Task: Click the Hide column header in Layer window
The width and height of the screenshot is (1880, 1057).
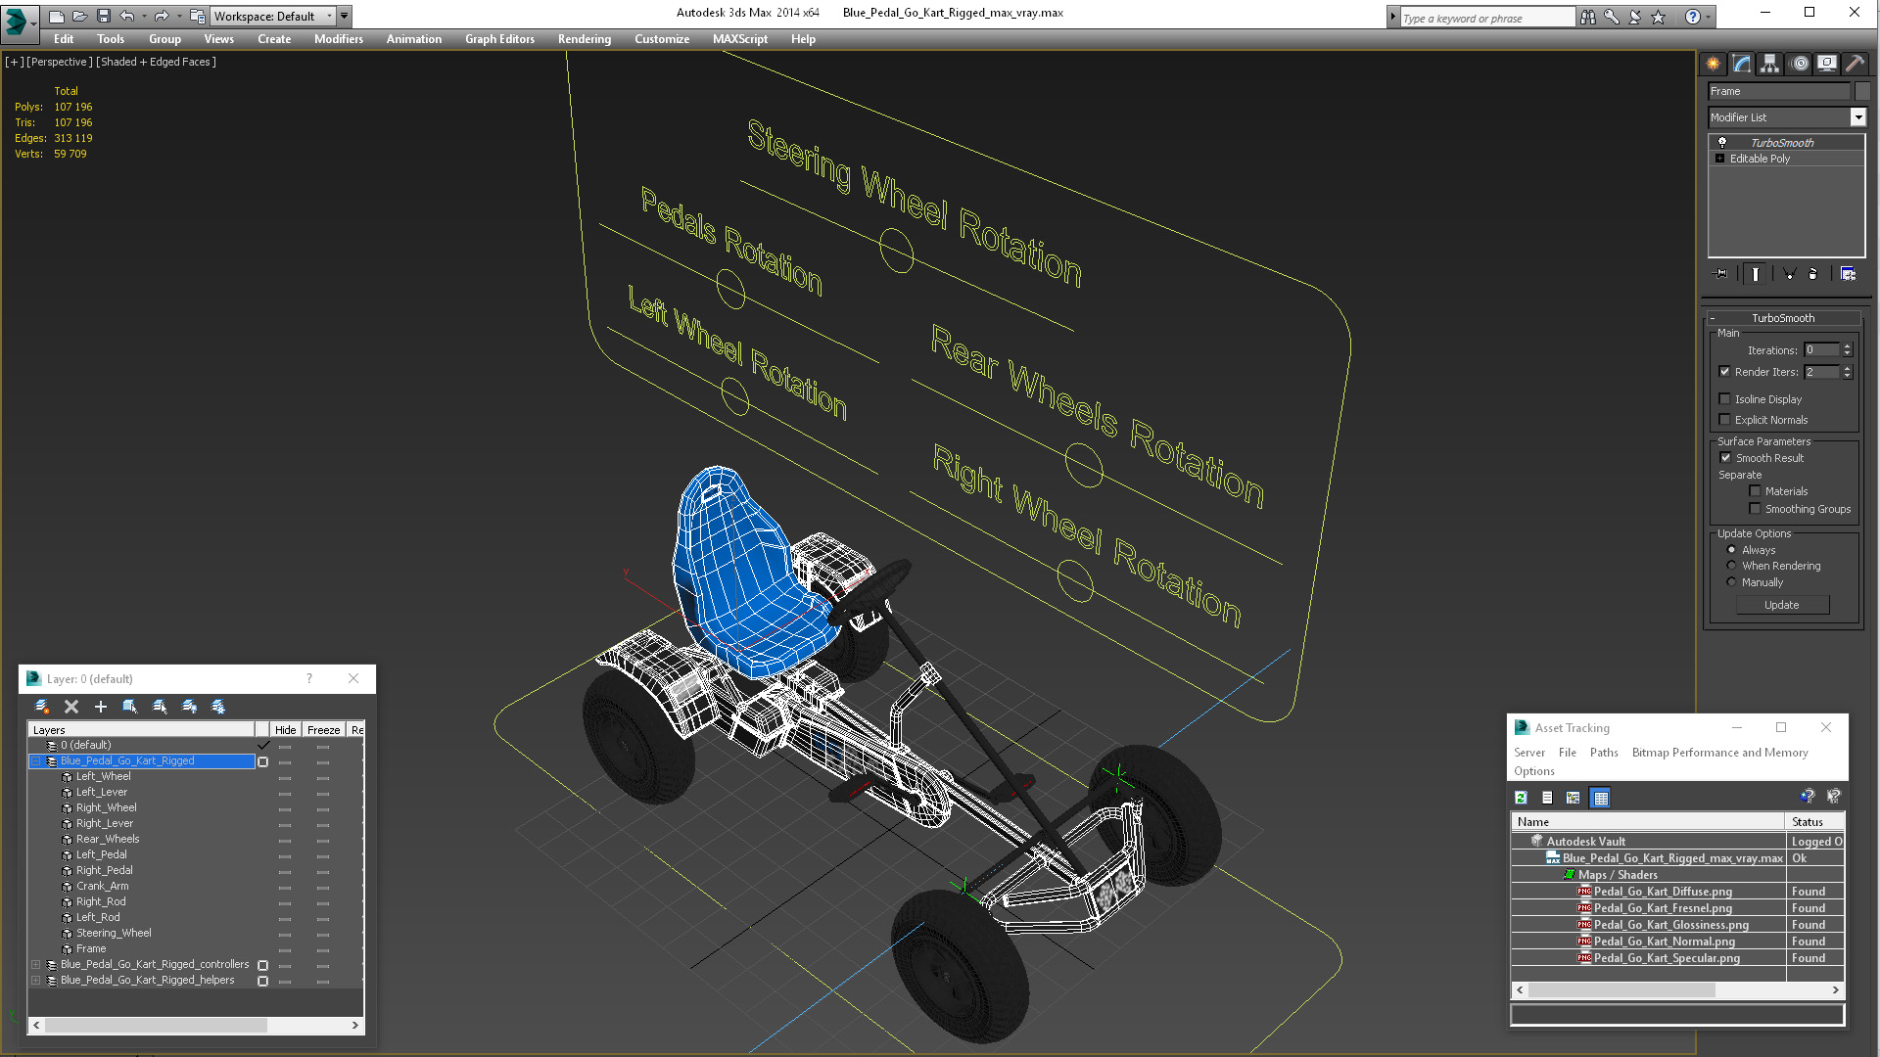Action: pos(285,730)
